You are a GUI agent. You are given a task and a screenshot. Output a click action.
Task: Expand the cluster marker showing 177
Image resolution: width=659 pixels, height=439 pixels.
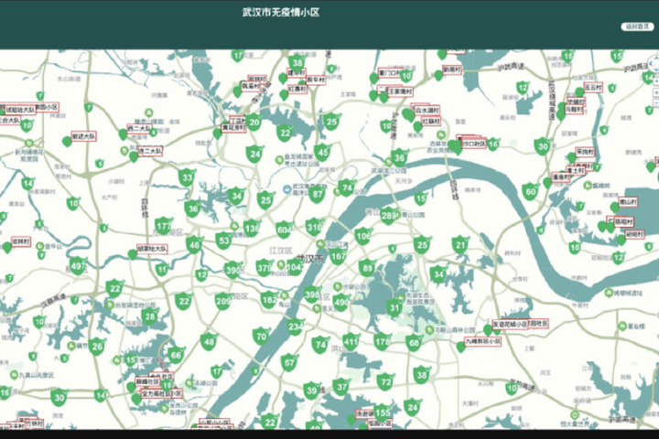163,225
